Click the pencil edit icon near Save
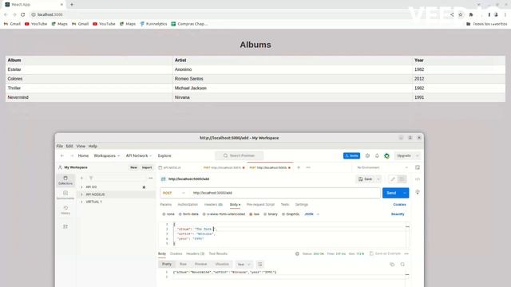Image resolution: width=511 pixels, height=287 pixels. (x=393, y=179)
